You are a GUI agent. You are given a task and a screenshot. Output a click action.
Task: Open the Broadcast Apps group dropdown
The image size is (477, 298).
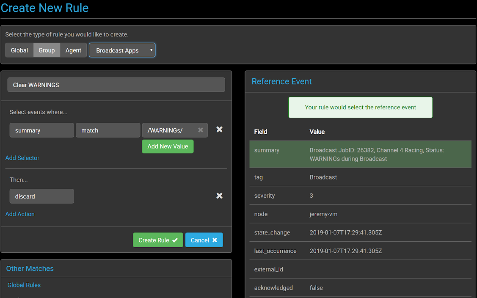[122, 50]
